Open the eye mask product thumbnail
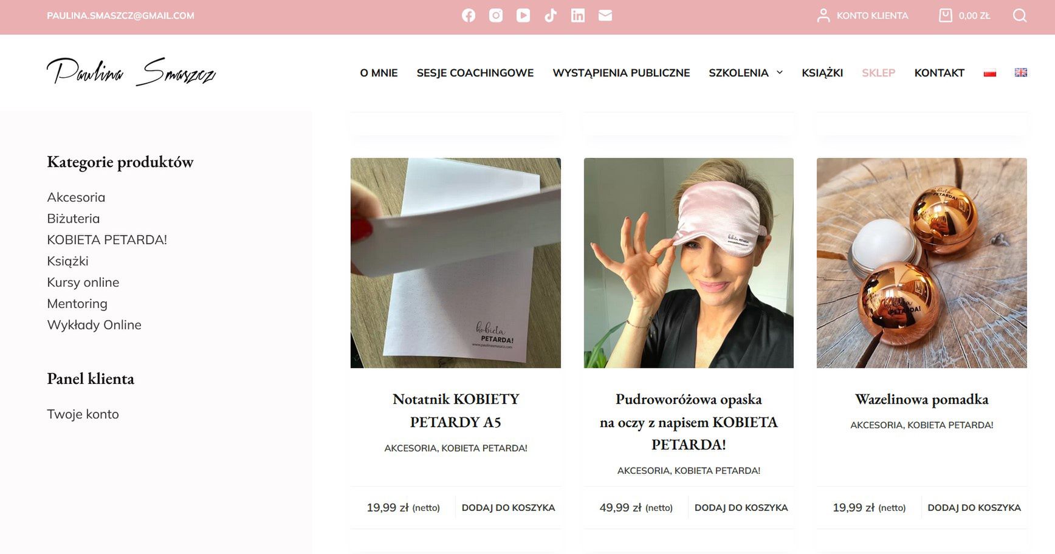The width and height of the screenshot is (1055, 554). coord(689,263)
